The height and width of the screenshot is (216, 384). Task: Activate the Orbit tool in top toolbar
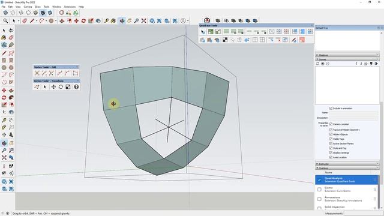tap(122, 21)
